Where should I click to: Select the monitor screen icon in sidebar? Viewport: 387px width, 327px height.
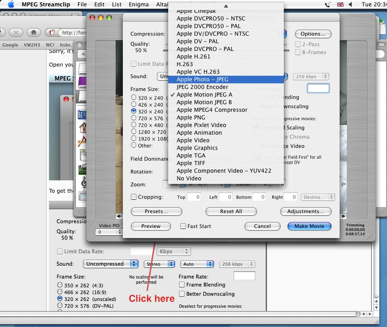point(82,196)
